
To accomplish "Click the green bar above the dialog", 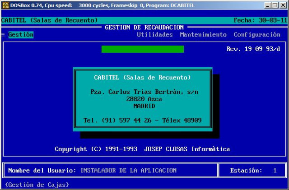I will click(x=143, y=49).
